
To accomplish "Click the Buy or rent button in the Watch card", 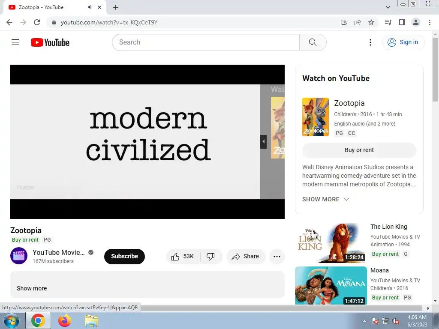I will (359, 150).
